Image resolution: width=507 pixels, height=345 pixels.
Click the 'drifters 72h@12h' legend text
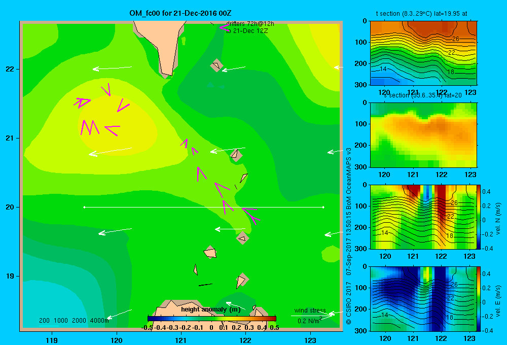pos(250,24)
